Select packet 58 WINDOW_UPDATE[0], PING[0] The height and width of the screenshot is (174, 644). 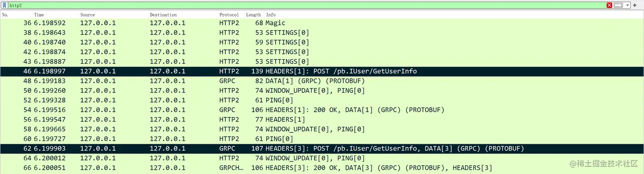(x=322, y=129)
